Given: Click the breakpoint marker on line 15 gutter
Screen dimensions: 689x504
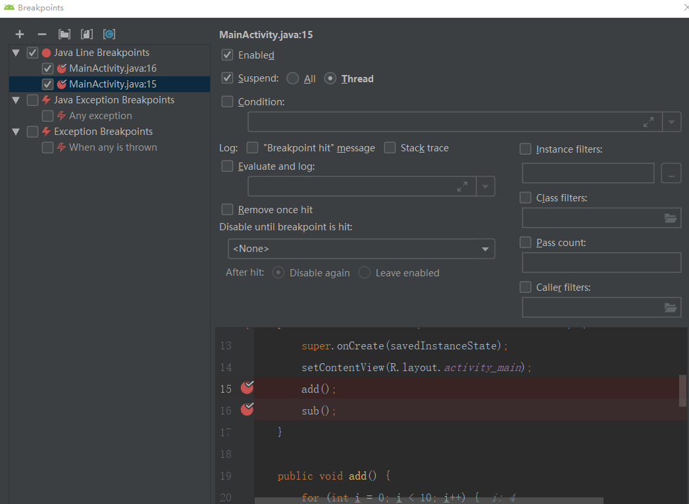Looking at the screenshot, I should click(247, 387).
